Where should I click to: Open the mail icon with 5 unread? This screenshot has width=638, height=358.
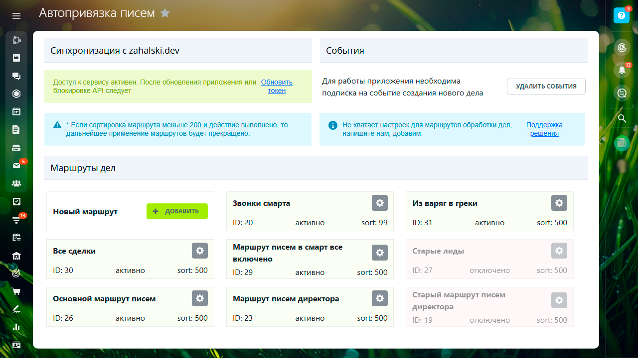coord(16,166)
